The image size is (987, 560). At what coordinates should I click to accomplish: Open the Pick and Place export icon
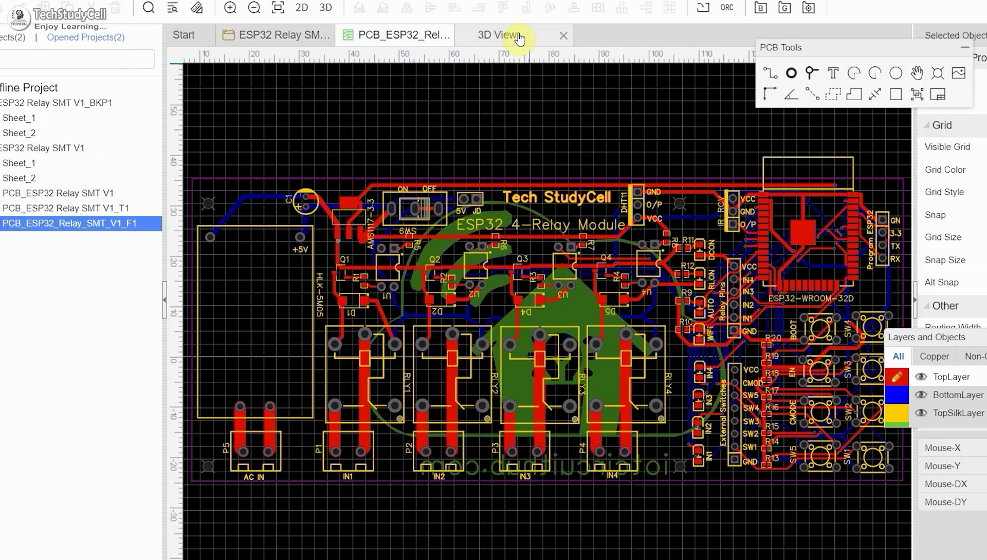[809, 8]
